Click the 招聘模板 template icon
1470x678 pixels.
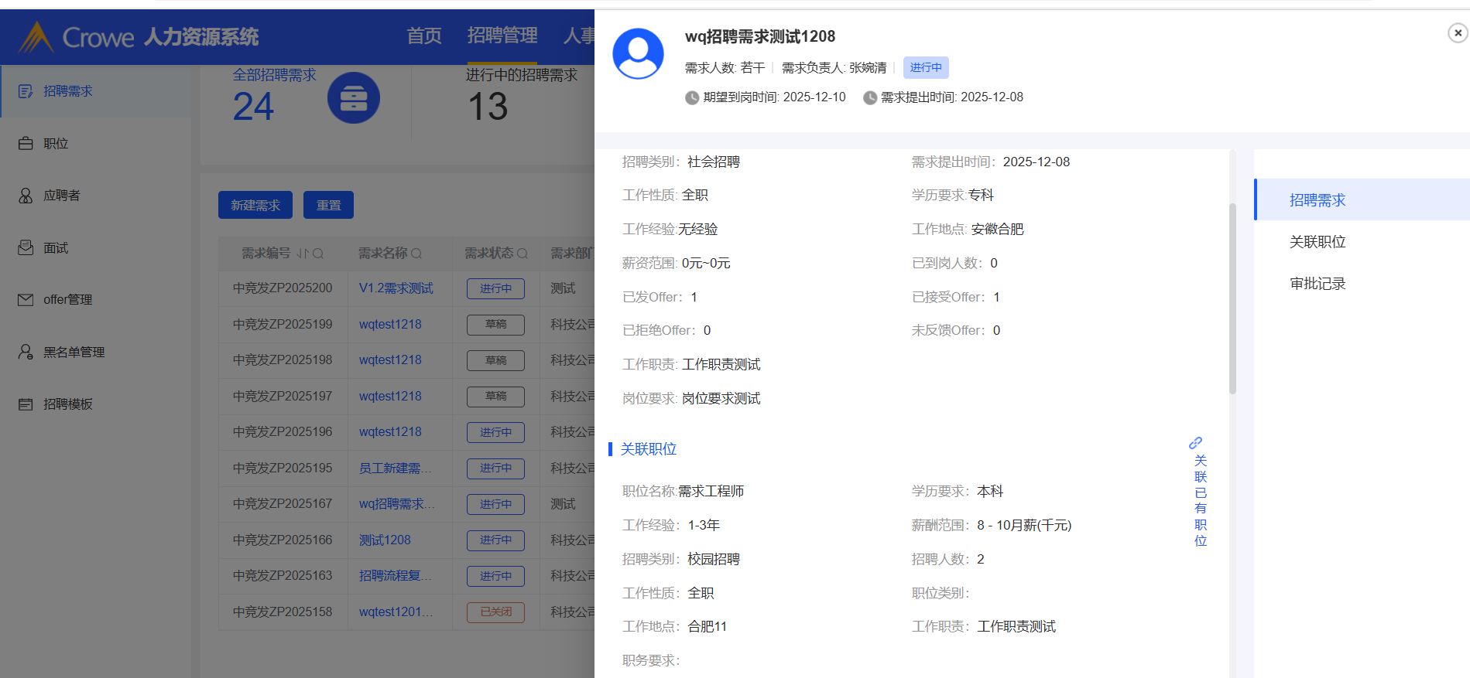pos(26,404)
